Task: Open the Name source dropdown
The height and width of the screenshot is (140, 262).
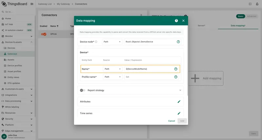Action: point(113,69)
